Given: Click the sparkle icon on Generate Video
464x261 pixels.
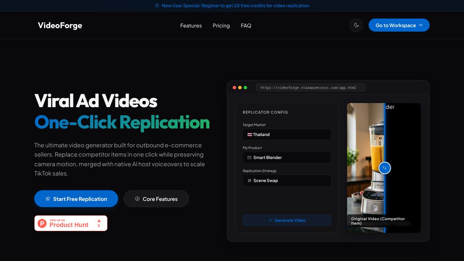Looking at the screenshot, I should (x=270, y=220).
